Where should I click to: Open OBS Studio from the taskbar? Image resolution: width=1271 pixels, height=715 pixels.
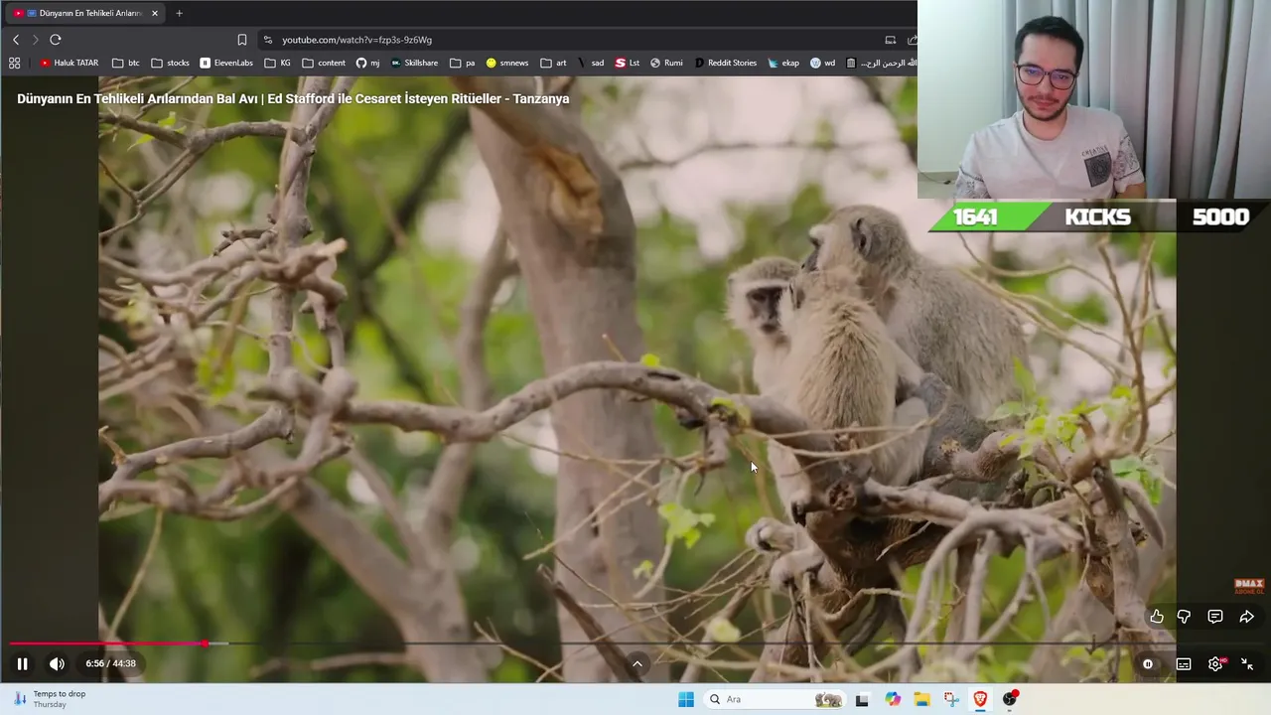point(1010,699)
